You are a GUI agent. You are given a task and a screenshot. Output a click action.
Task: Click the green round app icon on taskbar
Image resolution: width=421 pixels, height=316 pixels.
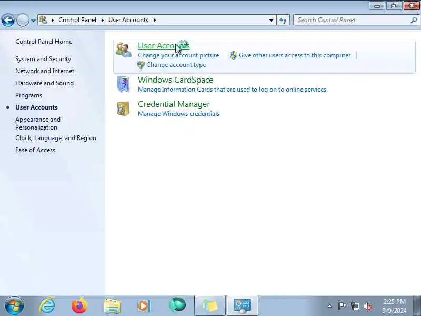coord(177,305)
